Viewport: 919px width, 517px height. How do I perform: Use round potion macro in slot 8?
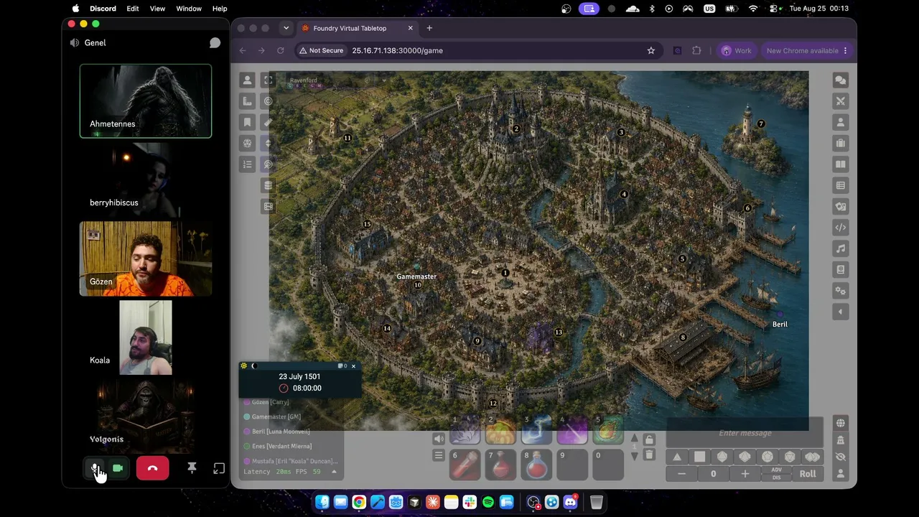coord(536,465)
